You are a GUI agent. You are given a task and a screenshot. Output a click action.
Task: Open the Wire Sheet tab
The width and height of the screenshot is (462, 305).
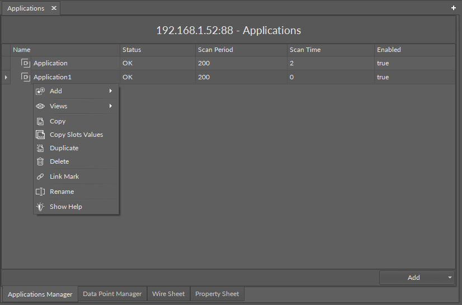(168, 294)
